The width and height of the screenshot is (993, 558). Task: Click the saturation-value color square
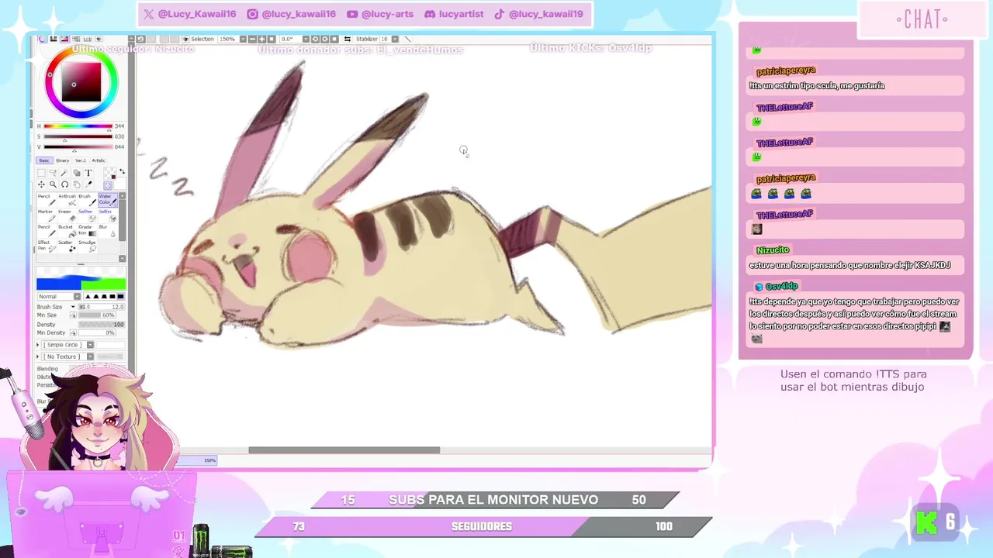pos(81,82)
